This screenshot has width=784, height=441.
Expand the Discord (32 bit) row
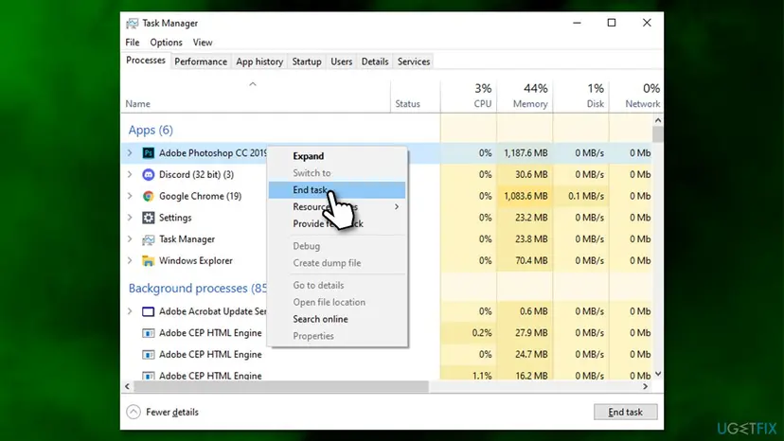[x=130, y=174]
